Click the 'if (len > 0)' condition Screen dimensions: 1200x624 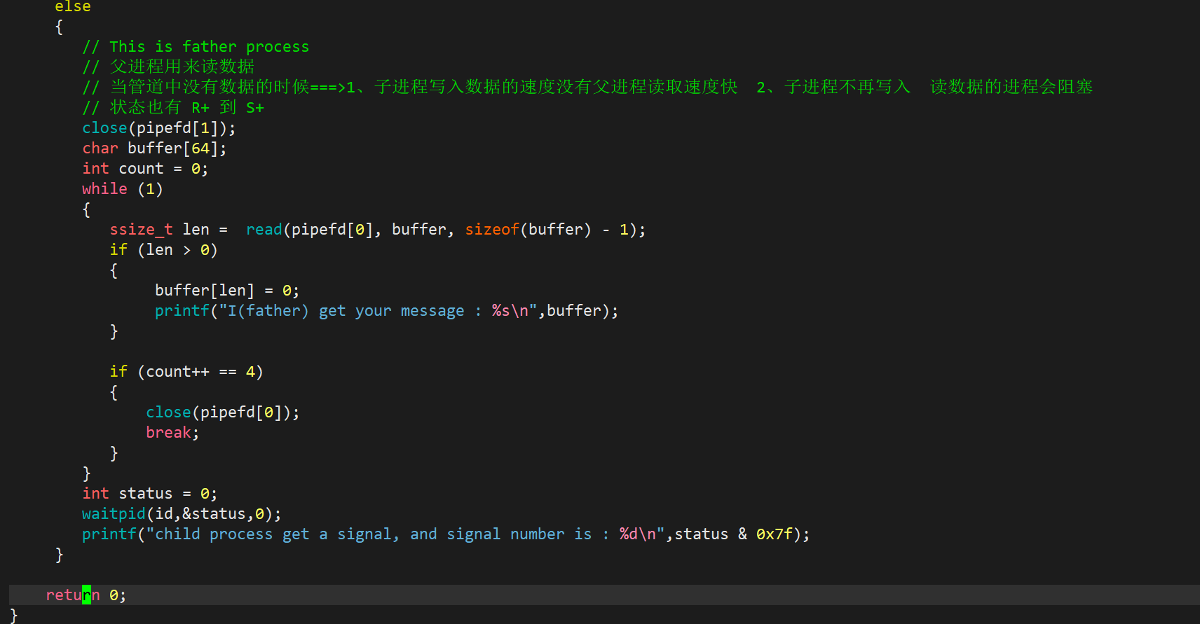[163, 250]
